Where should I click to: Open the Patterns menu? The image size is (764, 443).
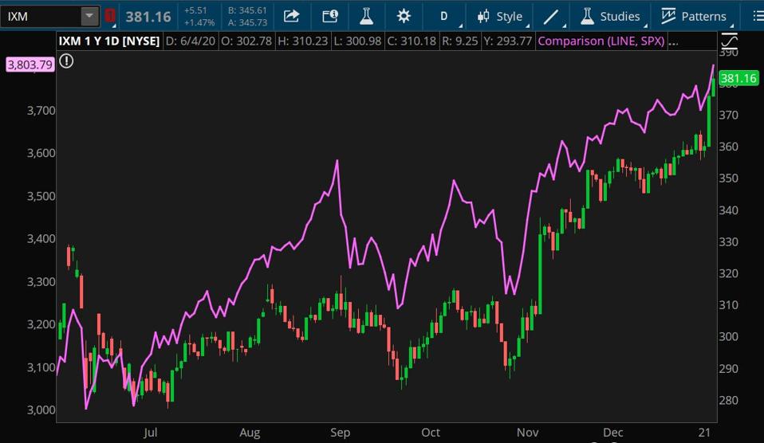click(694, 16)
